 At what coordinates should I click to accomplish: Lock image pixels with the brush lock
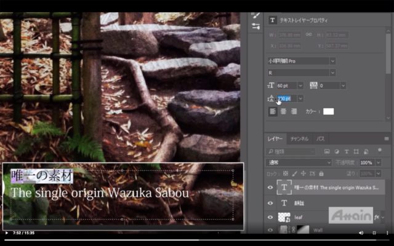point(294,173)
